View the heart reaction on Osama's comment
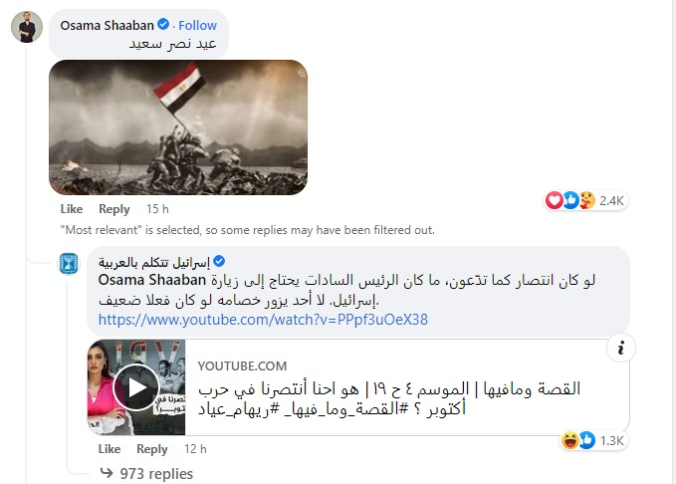Viewport: 676px width, 484px height. coord(554,200)
